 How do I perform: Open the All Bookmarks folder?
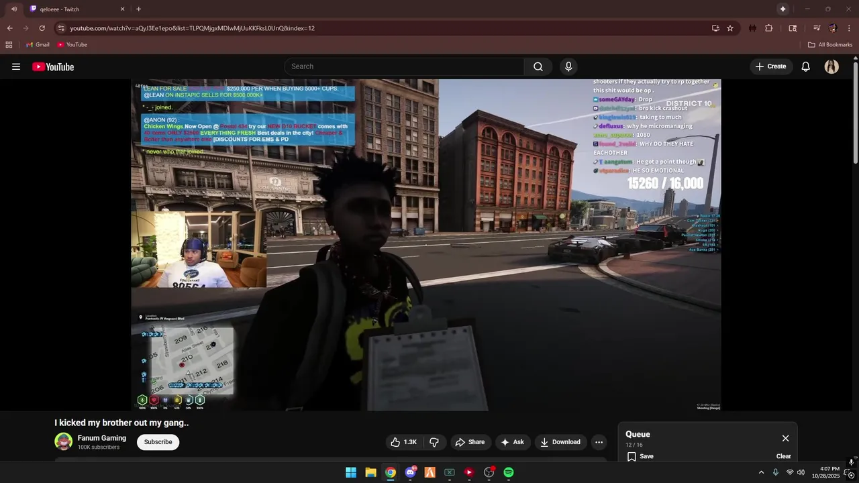coord(830,45)
